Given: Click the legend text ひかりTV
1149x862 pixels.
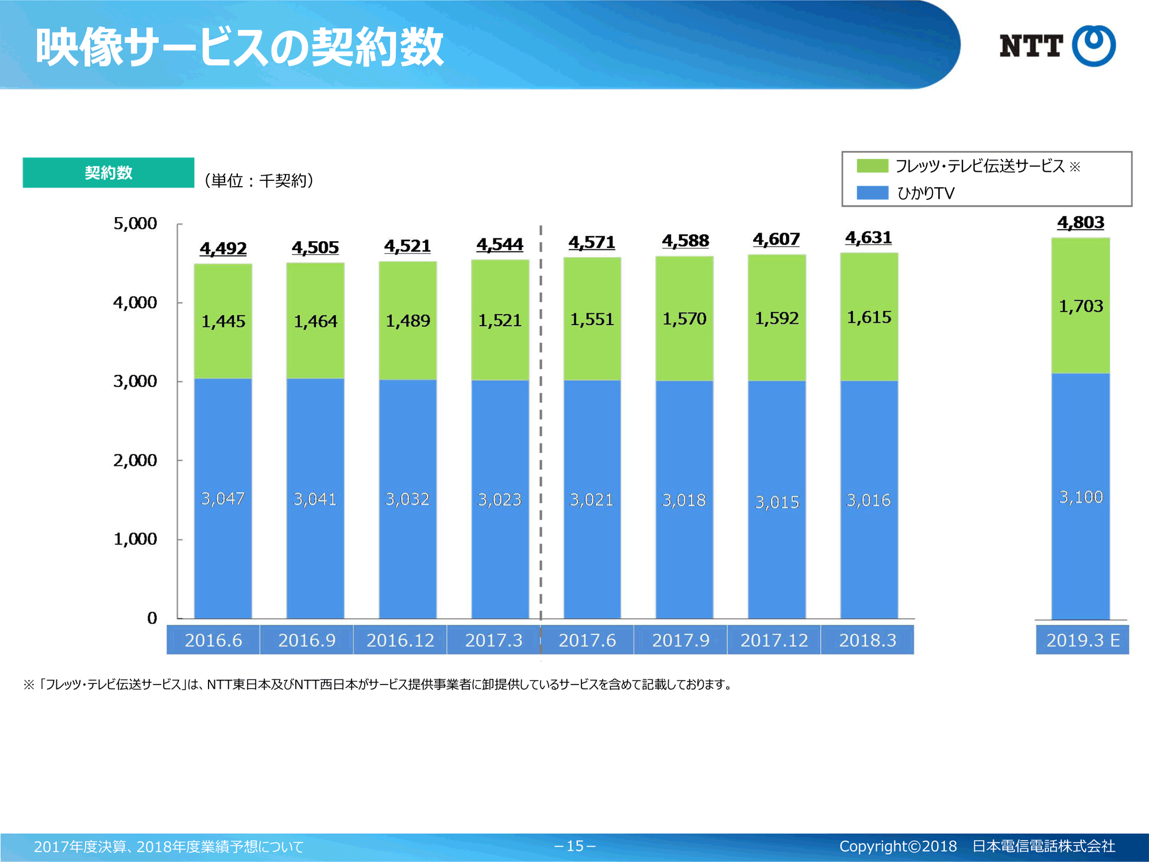Looking at the screenshot, I should 926,193.
